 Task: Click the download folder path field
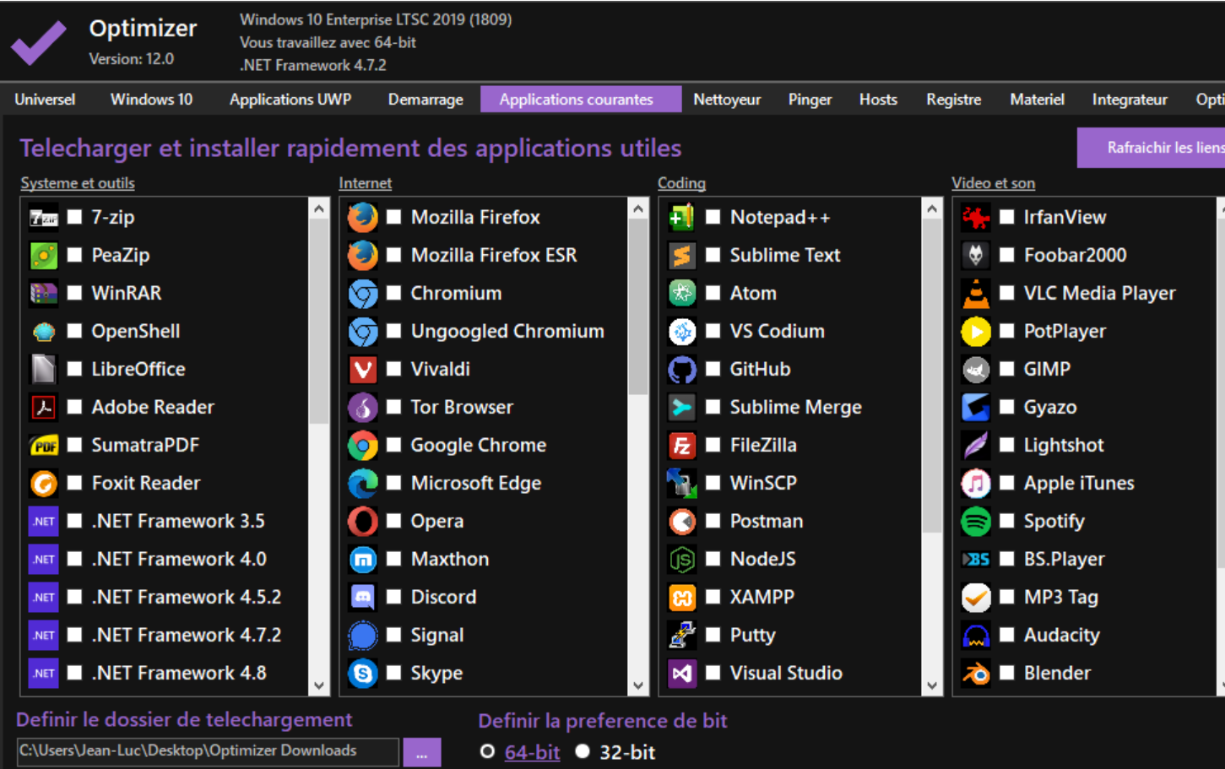[207, 751]
